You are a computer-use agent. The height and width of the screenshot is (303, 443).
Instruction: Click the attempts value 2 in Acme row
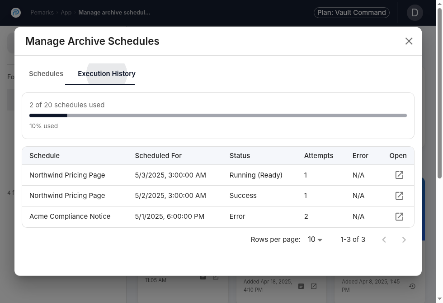tap(306, 216)
